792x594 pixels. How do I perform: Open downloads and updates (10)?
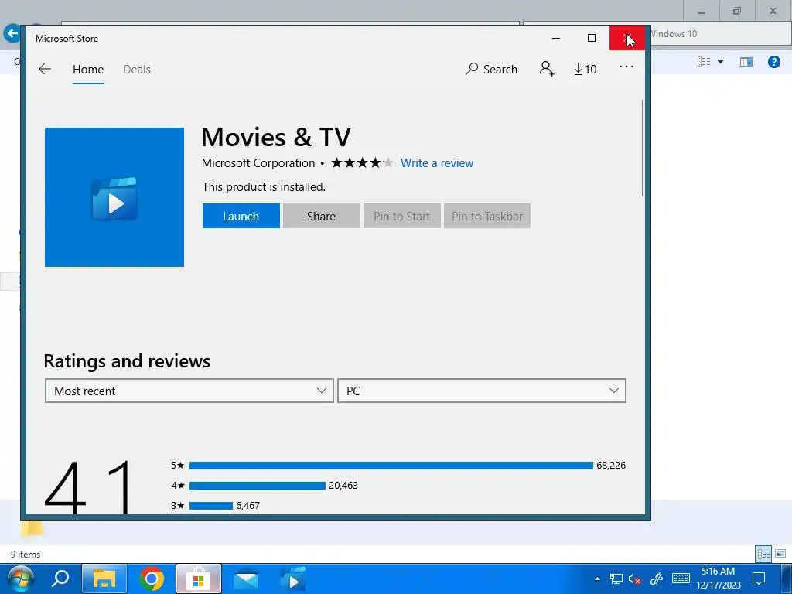[585, 69]
